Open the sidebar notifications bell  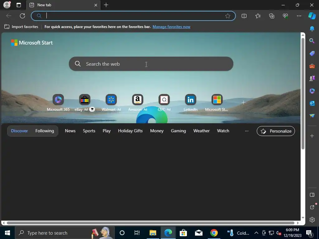[312, 28]
